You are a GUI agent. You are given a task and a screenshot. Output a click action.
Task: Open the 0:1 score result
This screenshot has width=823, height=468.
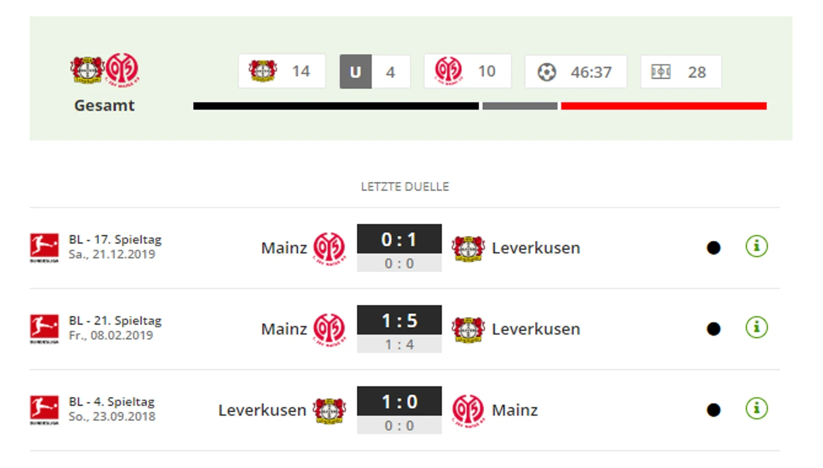pyautogui.click(x=399, y=239)
